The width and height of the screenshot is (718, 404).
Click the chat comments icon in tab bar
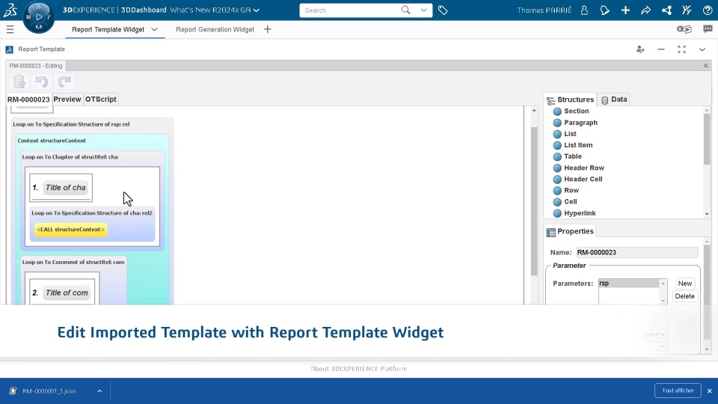tap(708, 29)
